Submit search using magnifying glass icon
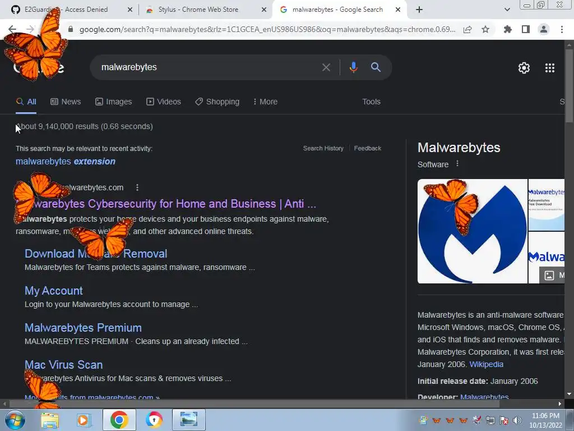Viewport: 574px width, 431px height. click(376, 67)
